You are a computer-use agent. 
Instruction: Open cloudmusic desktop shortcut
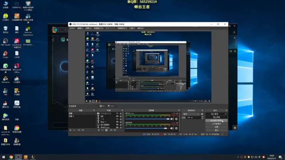(x=17, y=43)
